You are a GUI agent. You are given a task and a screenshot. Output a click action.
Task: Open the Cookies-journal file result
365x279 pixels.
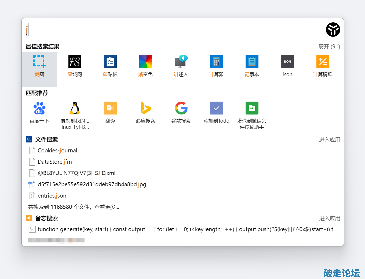[57, 151]
